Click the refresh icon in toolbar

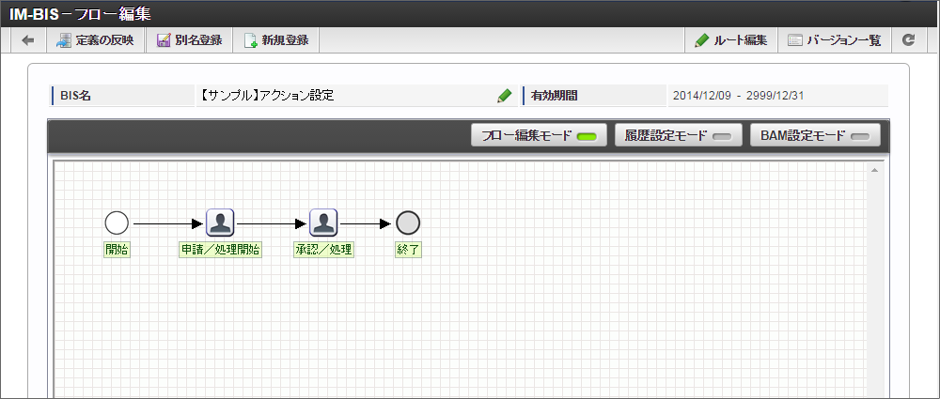tap(908, 40)
